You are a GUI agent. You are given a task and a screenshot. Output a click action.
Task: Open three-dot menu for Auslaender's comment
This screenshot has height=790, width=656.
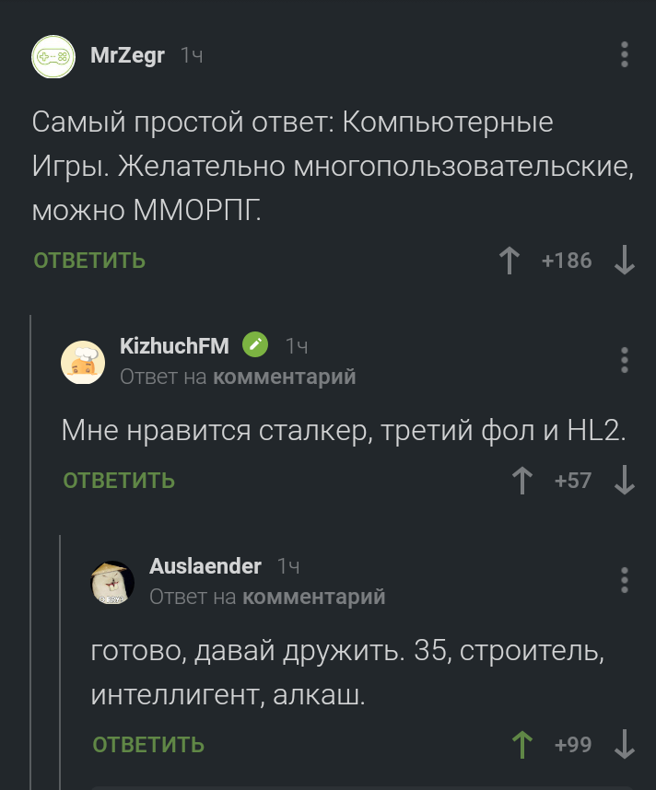pos(625,580)
